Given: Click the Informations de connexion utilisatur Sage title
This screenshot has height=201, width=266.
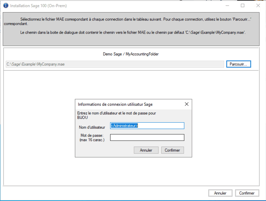Looking at the screenshot, I should (x=115, y=104).
